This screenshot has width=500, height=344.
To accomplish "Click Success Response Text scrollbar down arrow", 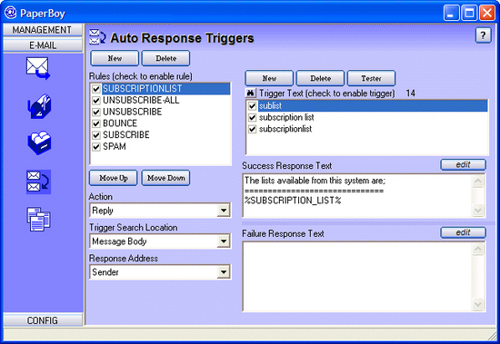I will 478,211.
